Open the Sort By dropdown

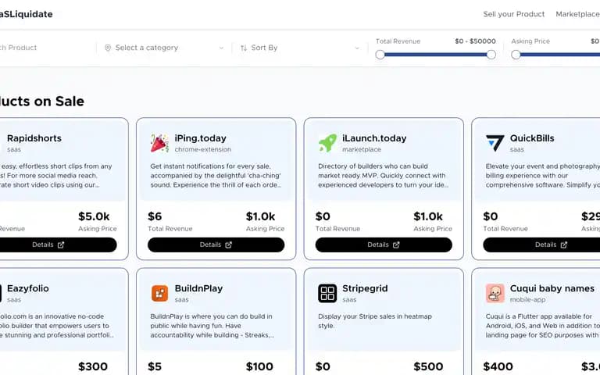(300, 48)
